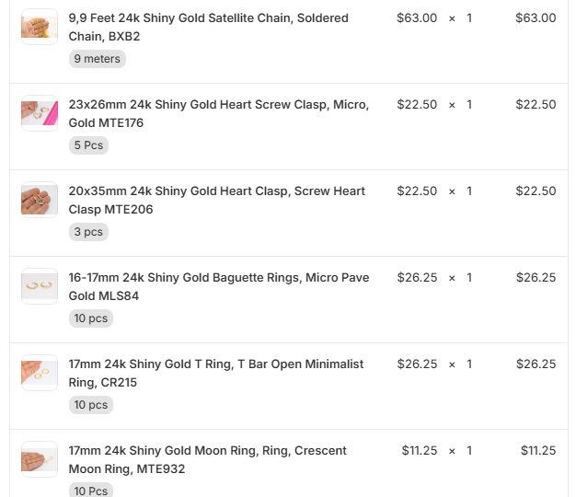This screenshot has width=576, height=497.
Task: Open the Heart Screw Clasp MTE176 thumbnail
Action: (40, 113)
